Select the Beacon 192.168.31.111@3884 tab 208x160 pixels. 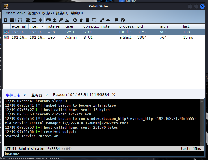pos(81,95)
